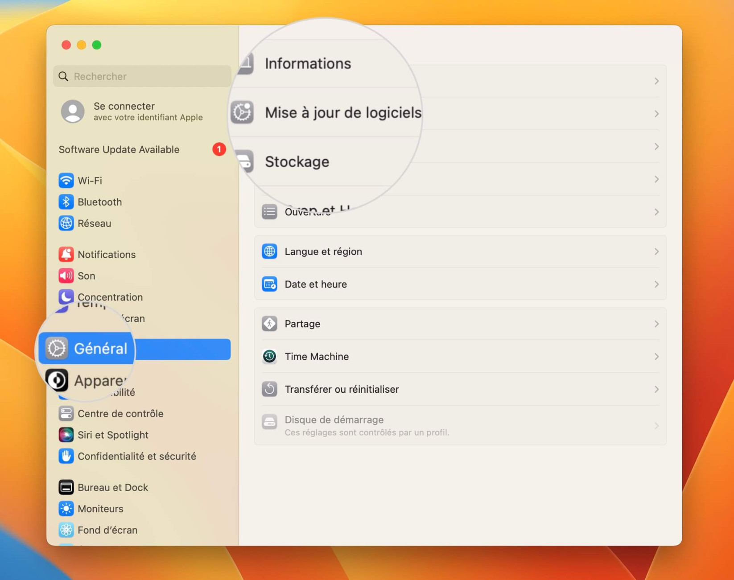Open Wi-Fi settings icon in sidebar
The image size is (734, 580).
66,181
